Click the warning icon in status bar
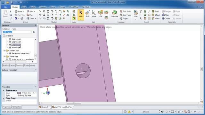This screenshot has width=205, height=115. click(x=129, y=112)
